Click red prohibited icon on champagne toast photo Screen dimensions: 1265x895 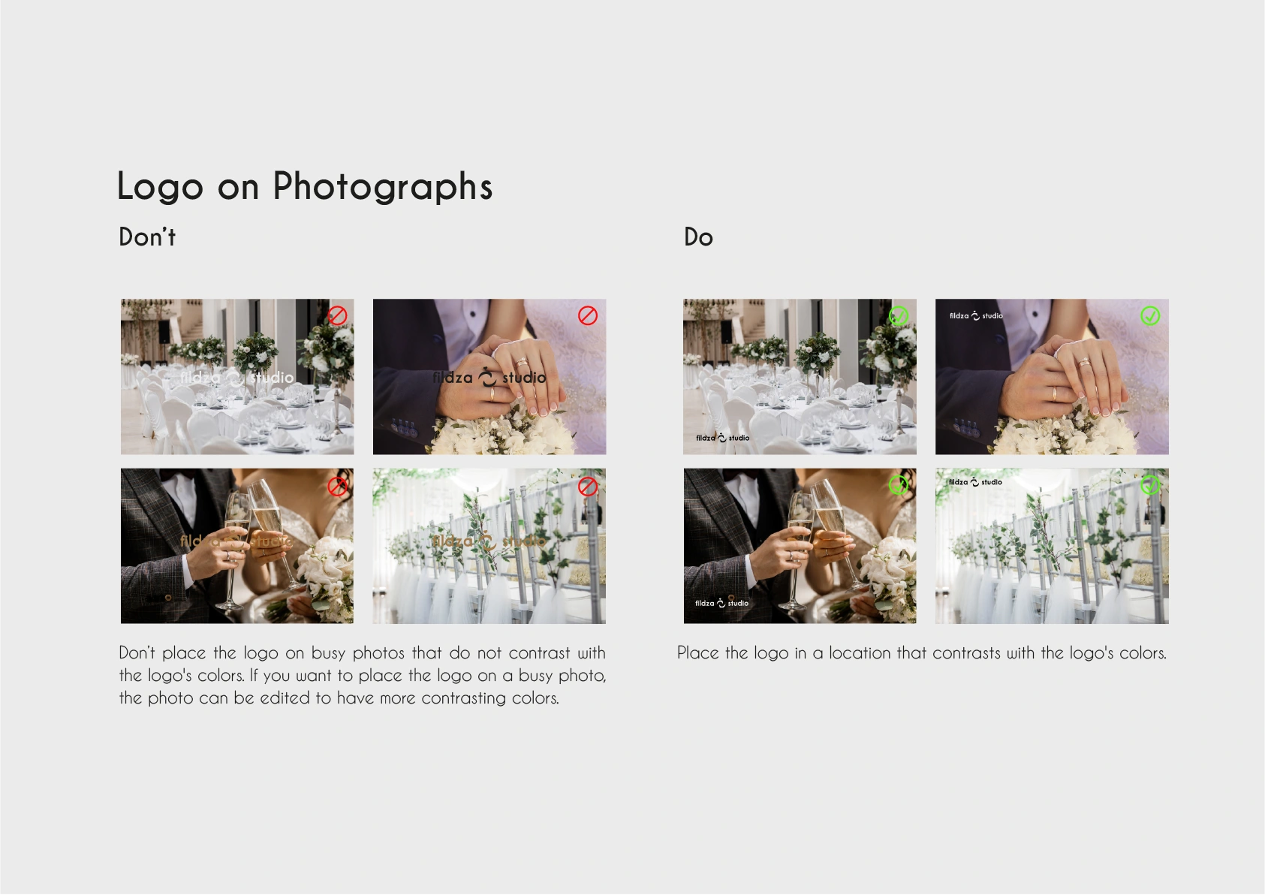[338, 487]
